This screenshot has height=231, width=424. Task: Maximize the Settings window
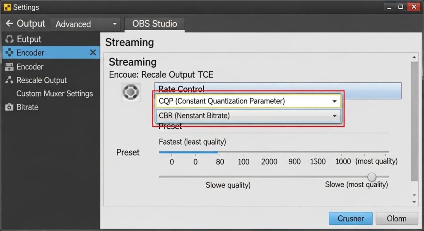(x=401, y=7)
